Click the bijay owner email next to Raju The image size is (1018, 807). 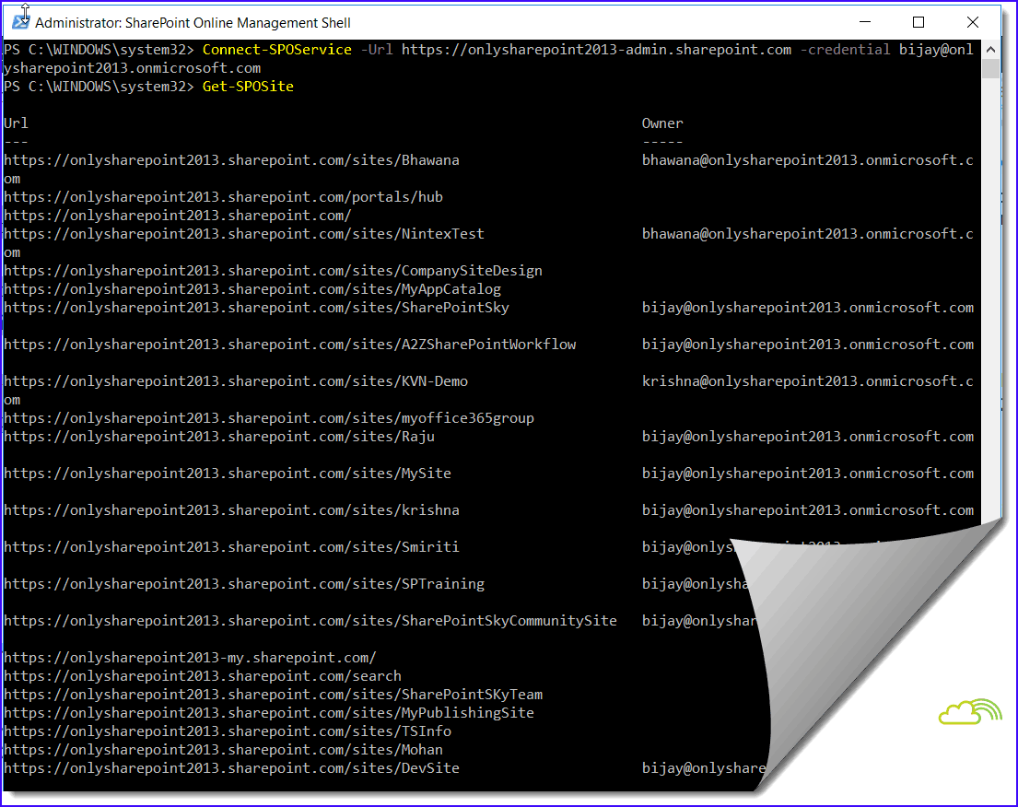coord(808,436)
